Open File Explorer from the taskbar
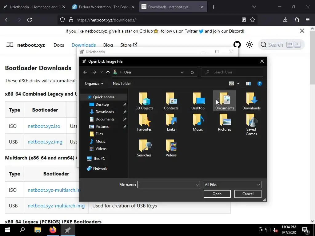This screenshot has width=315, height=236. tap(38, 230)
